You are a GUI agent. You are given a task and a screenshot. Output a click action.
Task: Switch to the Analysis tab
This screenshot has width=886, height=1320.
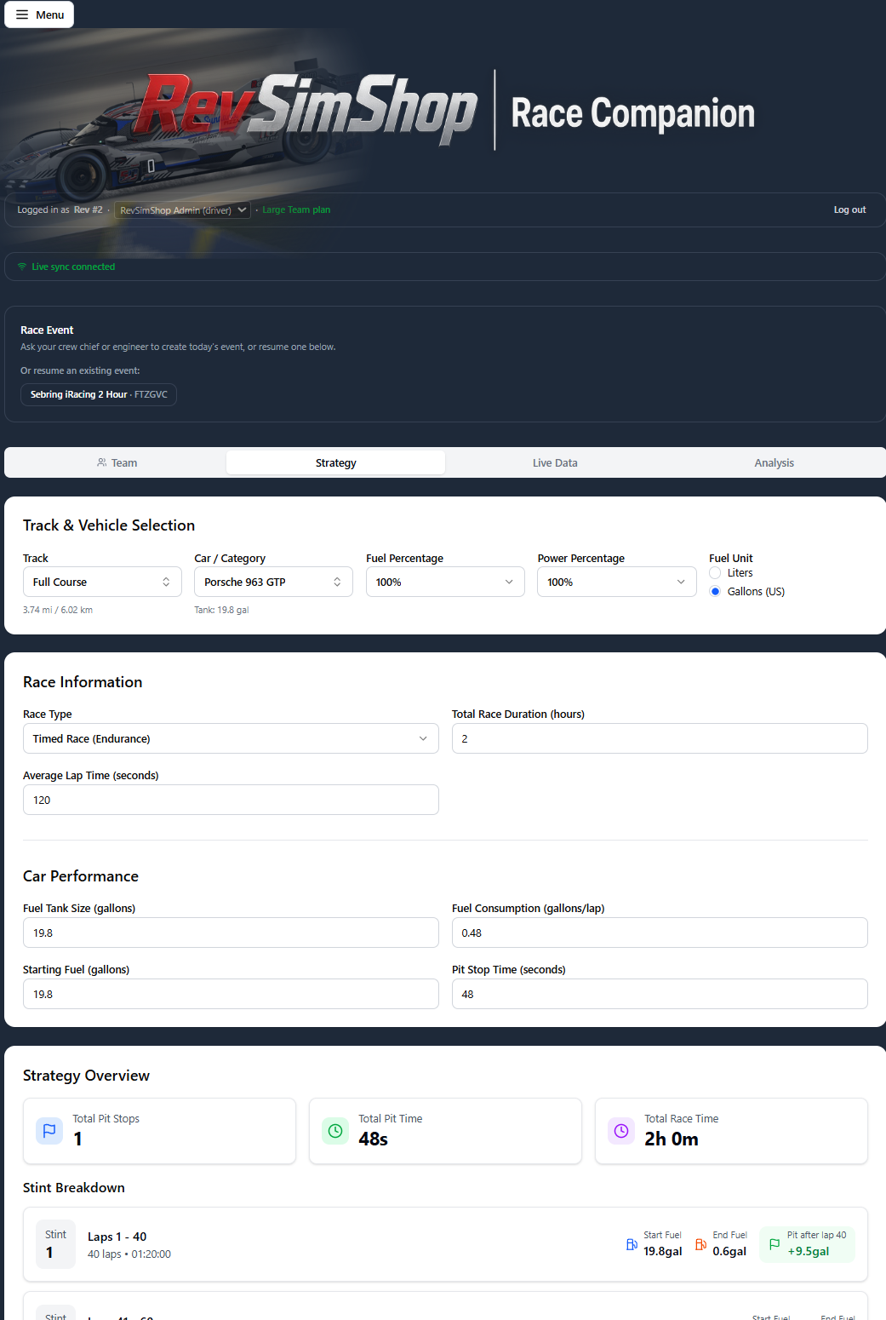tap(774, 462)
